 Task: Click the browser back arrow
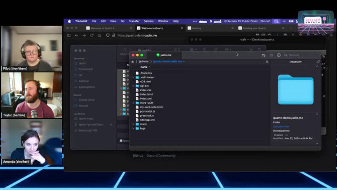click(76, 35)
